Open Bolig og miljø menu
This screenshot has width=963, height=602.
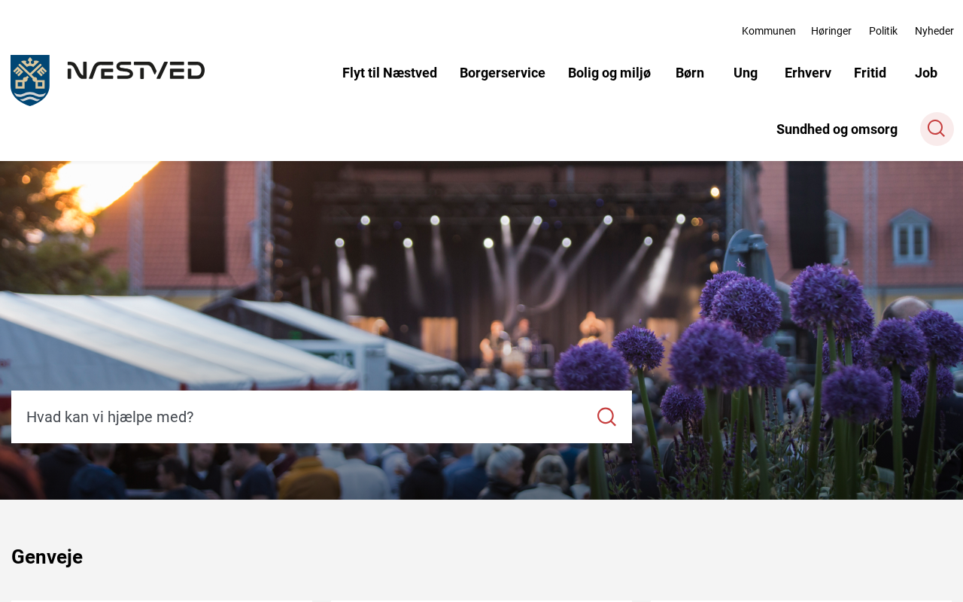609,73
